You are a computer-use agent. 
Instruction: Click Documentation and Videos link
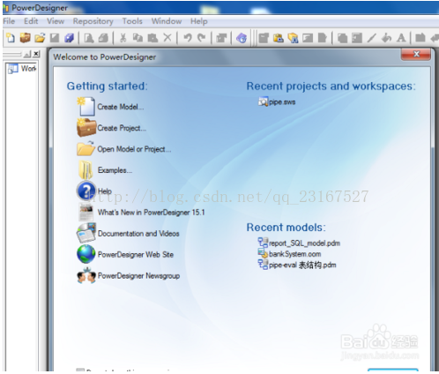pyautogui.click(x=138, y=234)
